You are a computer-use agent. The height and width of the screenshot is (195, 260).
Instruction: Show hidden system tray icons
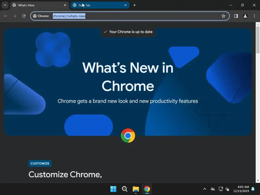coord(205,189)
